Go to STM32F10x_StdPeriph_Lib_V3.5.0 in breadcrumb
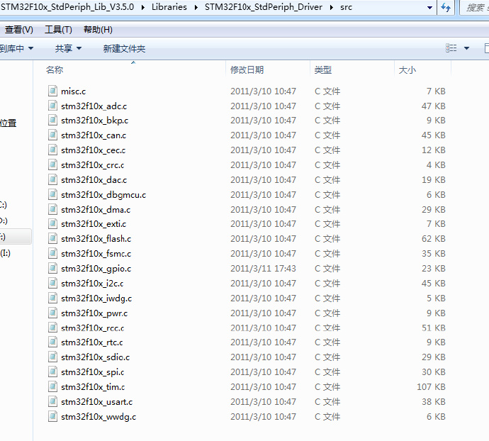Screen dimensions: 489x441 pyautogui.click(x=67, y=7)
